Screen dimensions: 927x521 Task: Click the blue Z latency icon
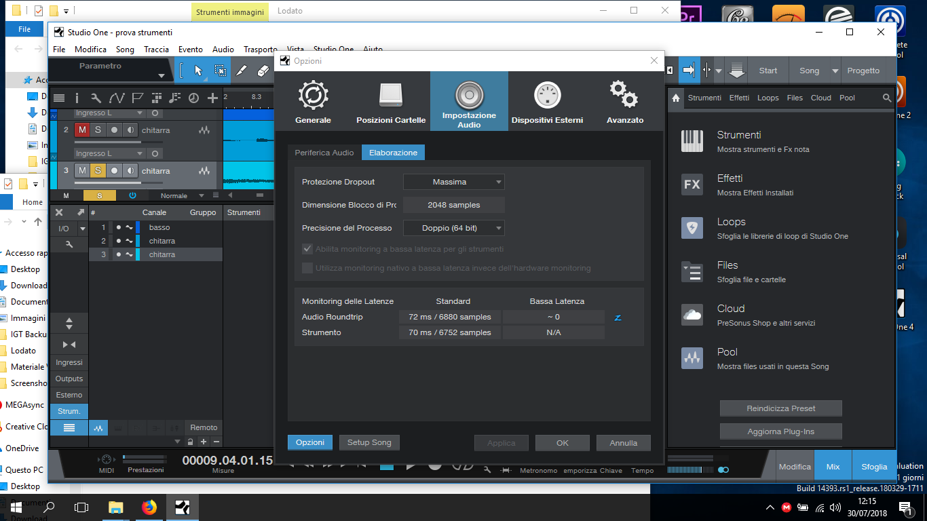pyautogui.click(x=618, y=317)
